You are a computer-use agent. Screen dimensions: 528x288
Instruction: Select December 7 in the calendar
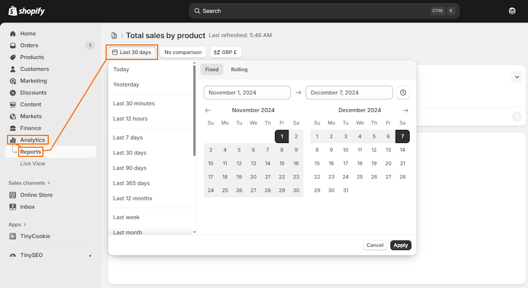tap(403, 137)
